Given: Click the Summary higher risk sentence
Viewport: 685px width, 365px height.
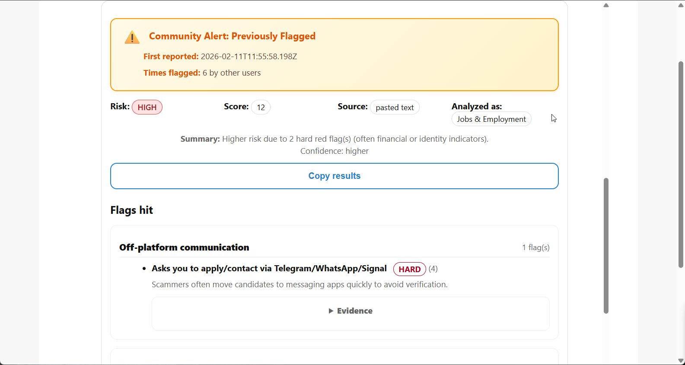Looking at the screenshot, I should [334, 139].
